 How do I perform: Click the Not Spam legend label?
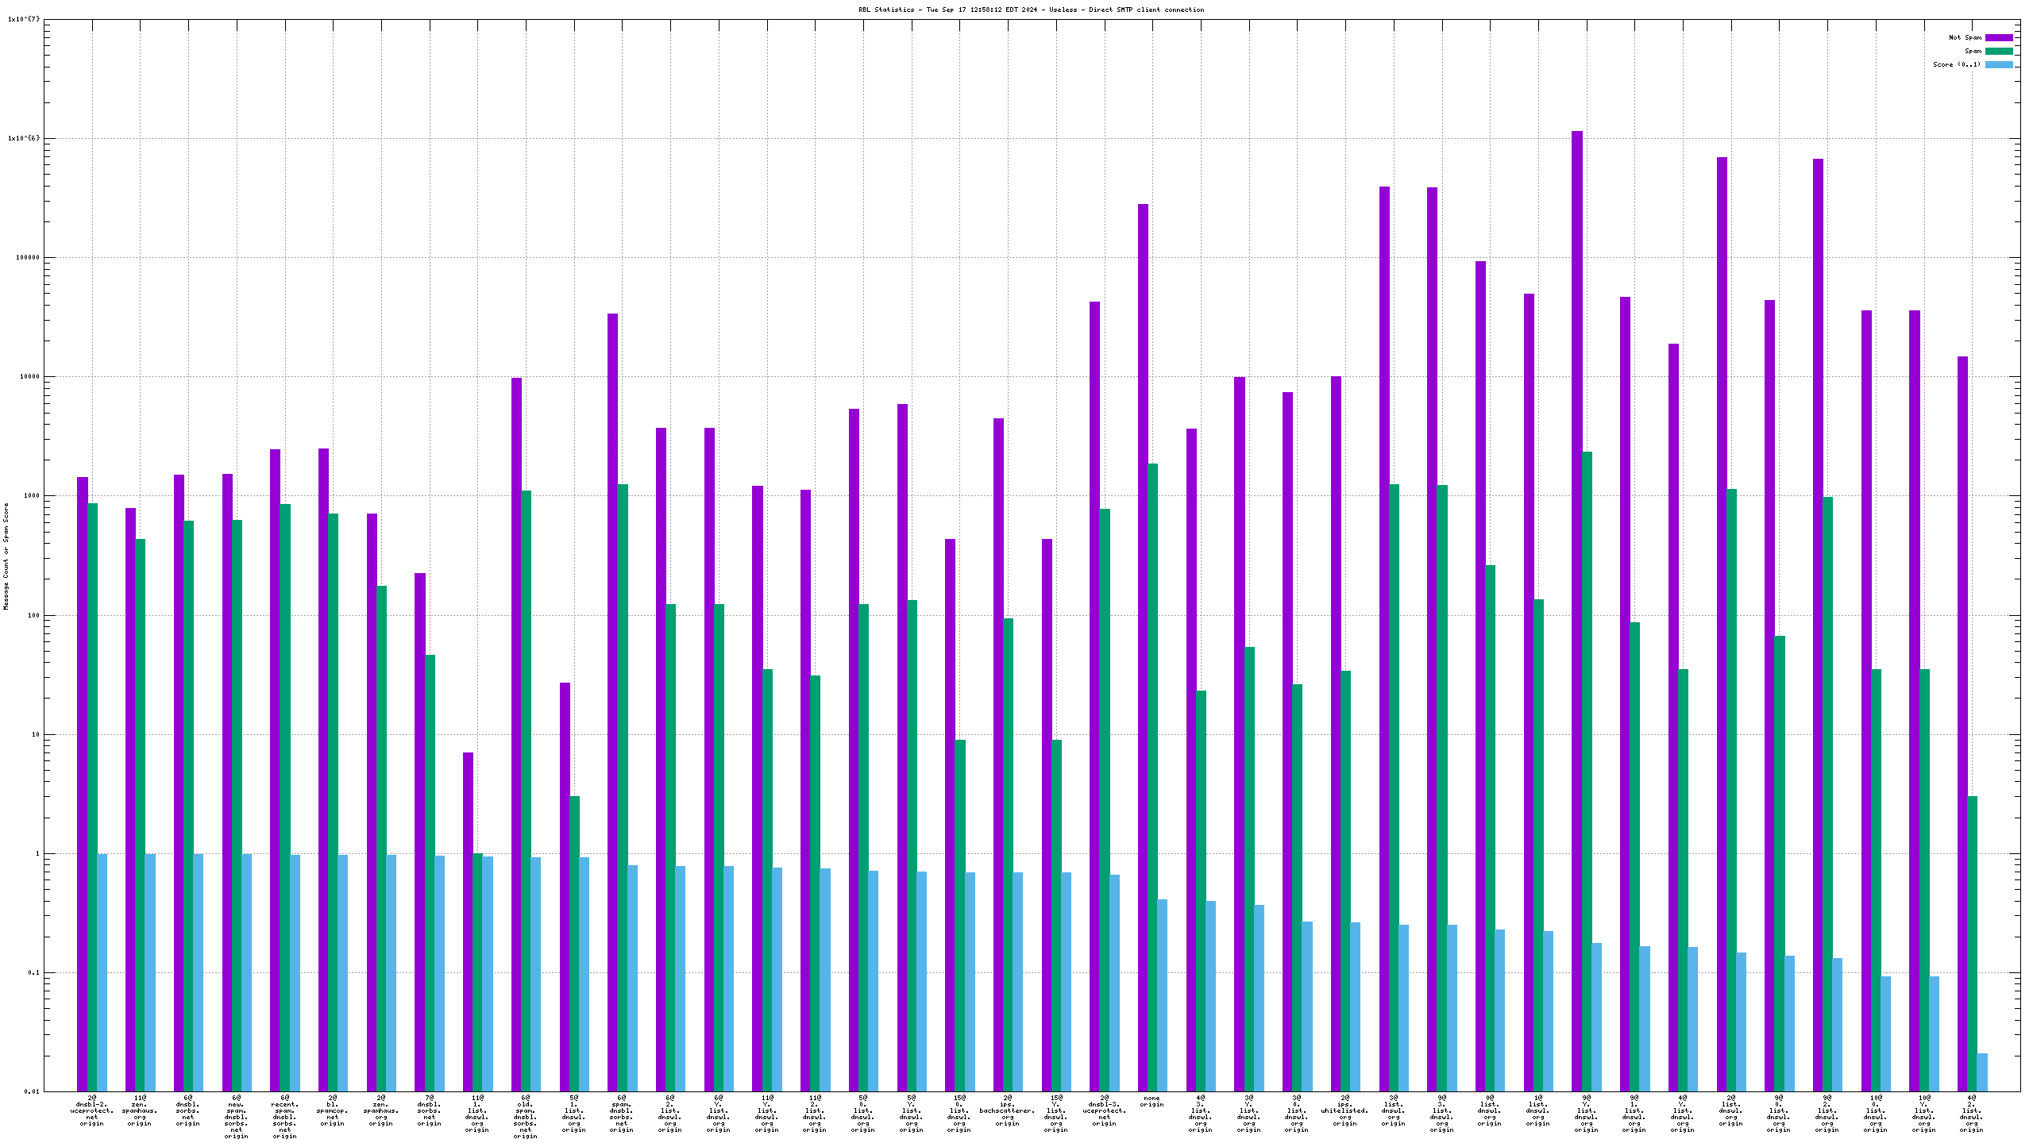point(1965,37)
